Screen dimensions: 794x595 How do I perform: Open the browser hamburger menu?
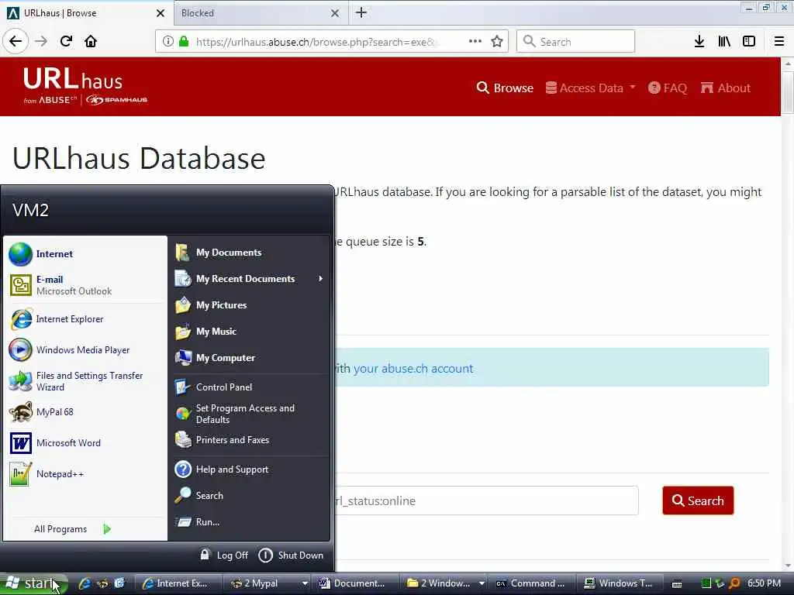[779, 42]
